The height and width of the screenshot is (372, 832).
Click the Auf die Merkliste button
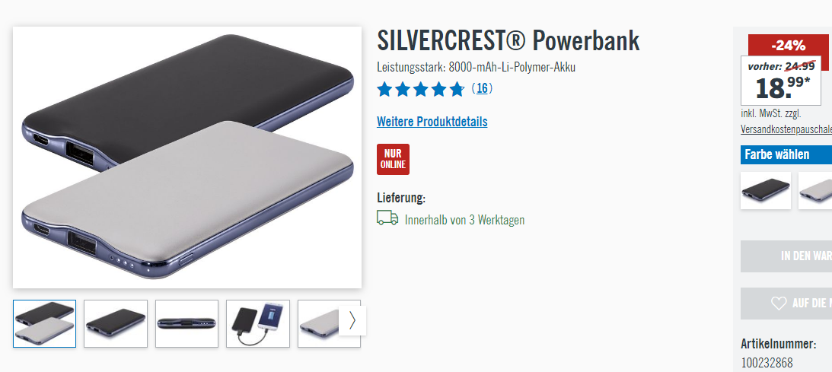tap(786, 303)
